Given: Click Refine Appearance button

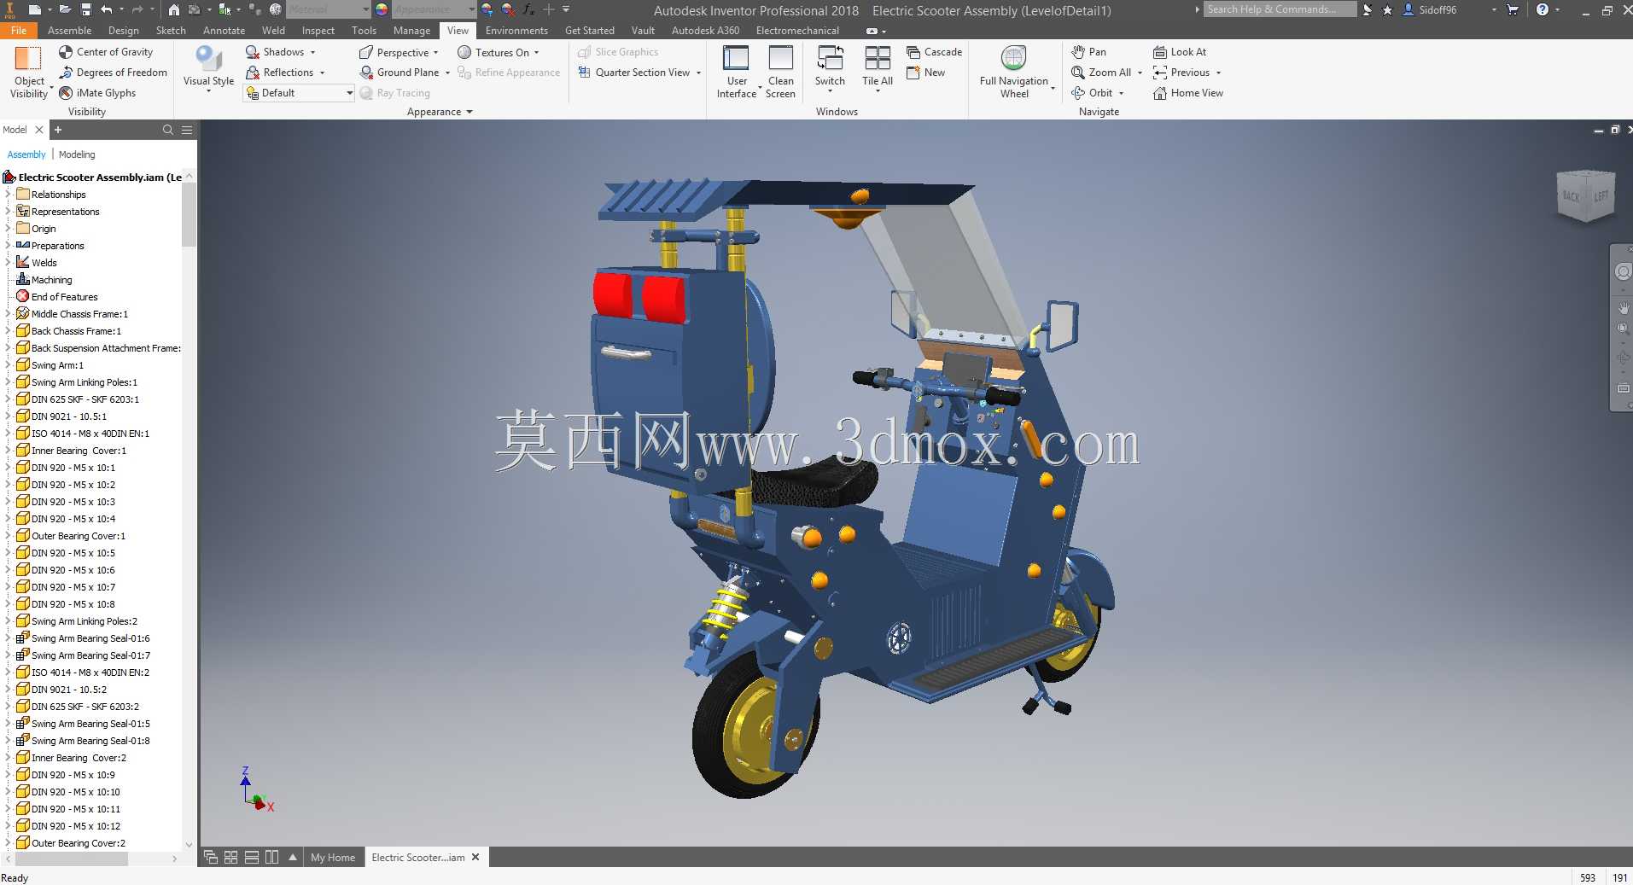Looking at the screenshot, I should click(509, 73).
